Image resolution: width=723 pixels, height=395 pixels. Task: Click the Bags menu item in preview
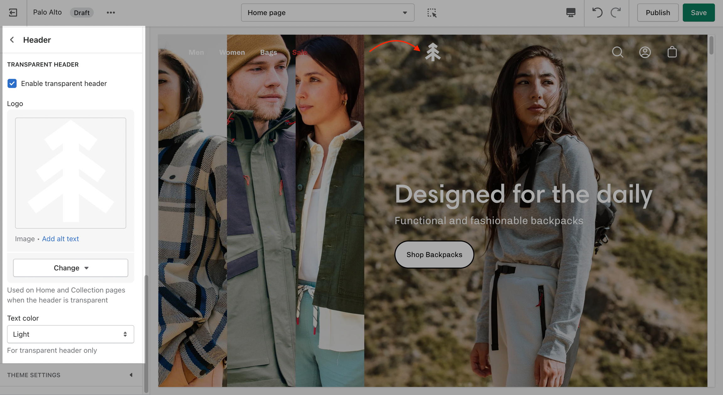click(x=268, y=52)
